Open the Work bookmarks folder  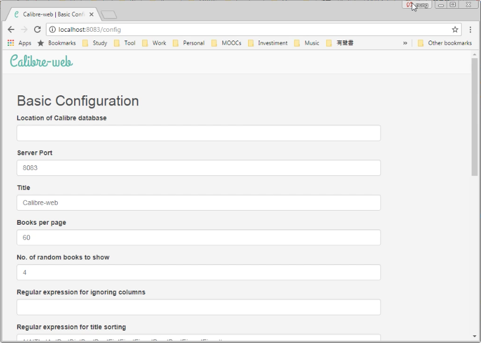click(154, 43)
